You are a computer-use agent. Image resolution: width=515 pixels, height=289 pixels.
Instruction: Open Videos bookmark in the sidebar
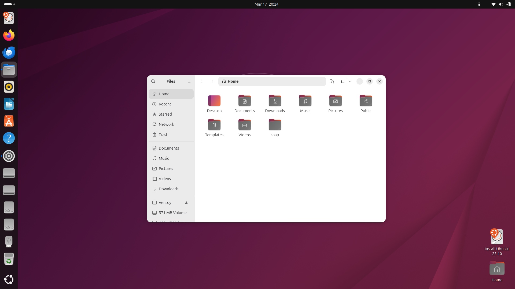[164, 179]
